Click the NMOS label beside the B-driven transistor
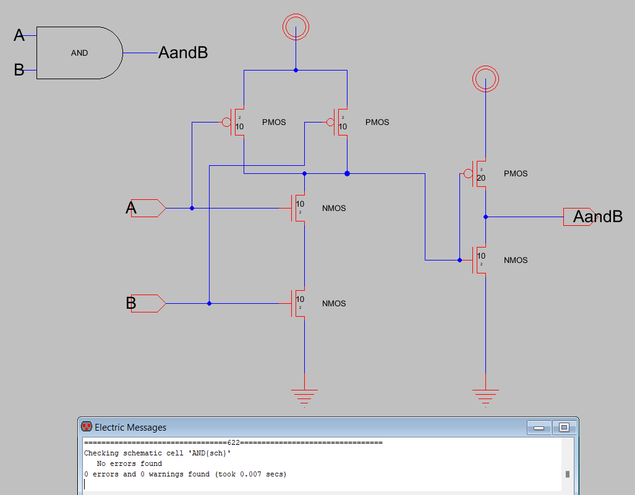The image size is (635, 495). [334, 303]
